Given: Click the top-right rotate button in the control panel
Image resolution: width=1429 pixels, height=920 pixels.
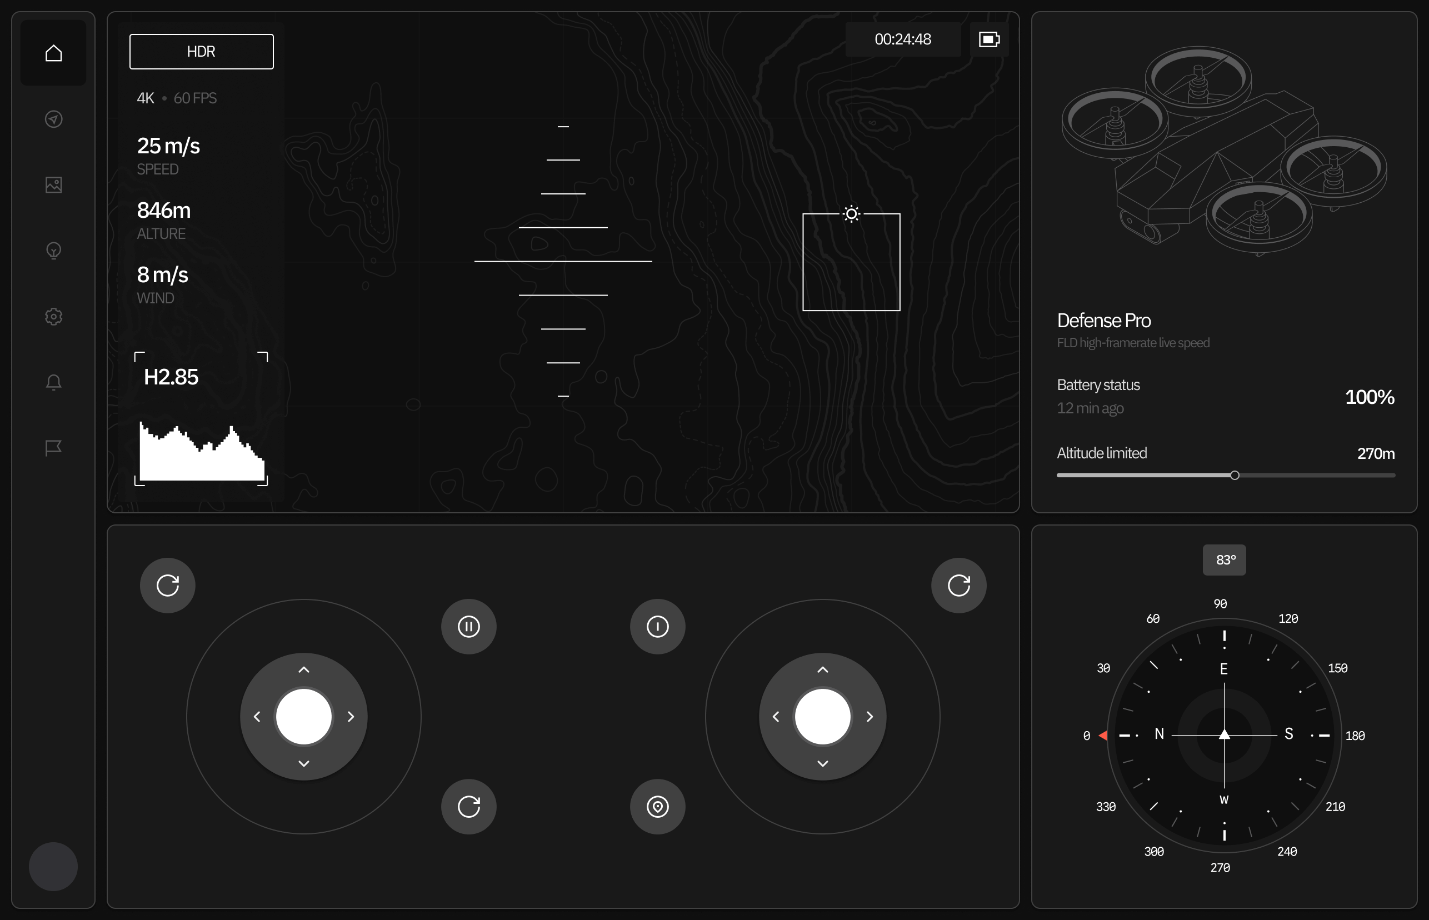Looking at the screenshot, I should click(x=959, y=586).
